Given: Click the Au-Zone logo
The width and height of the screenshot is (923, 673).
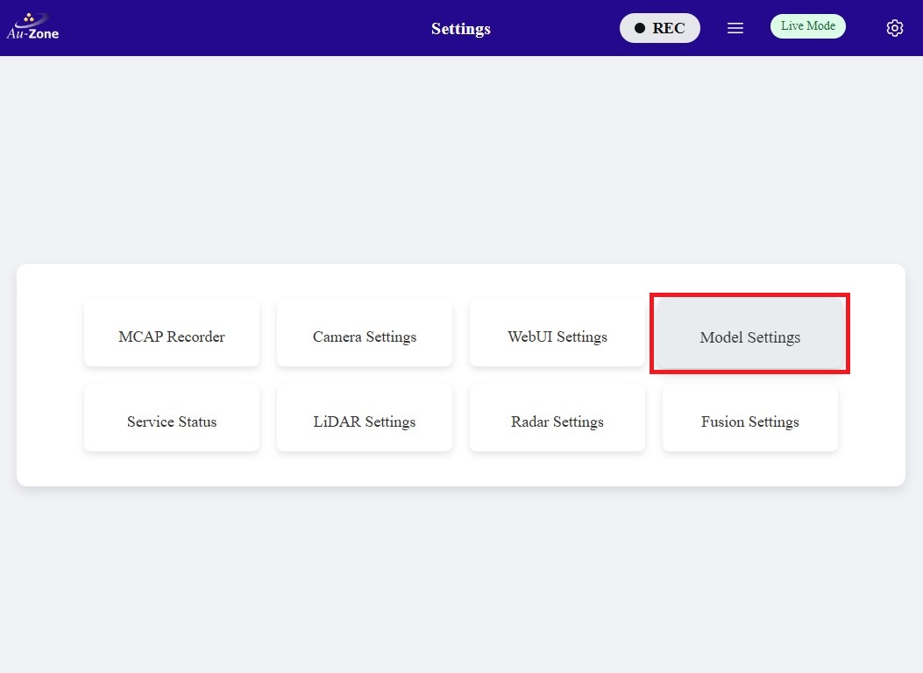Looking at the screenshot, I should 32,32.
